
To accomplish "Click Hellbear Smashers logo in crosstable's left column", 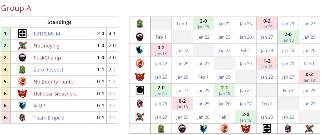I will (x=140, y=77).
